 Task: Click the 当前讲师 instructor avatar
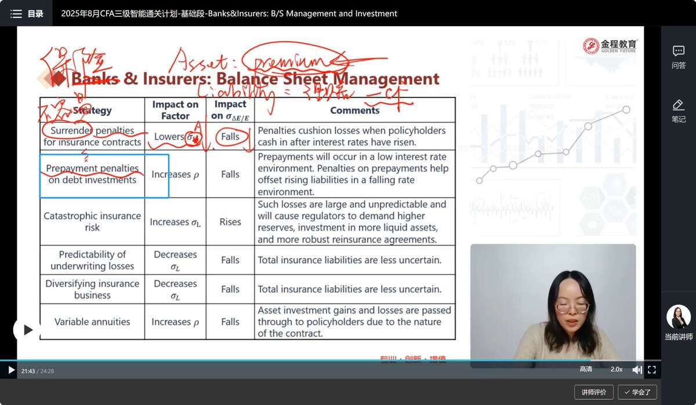678,317
